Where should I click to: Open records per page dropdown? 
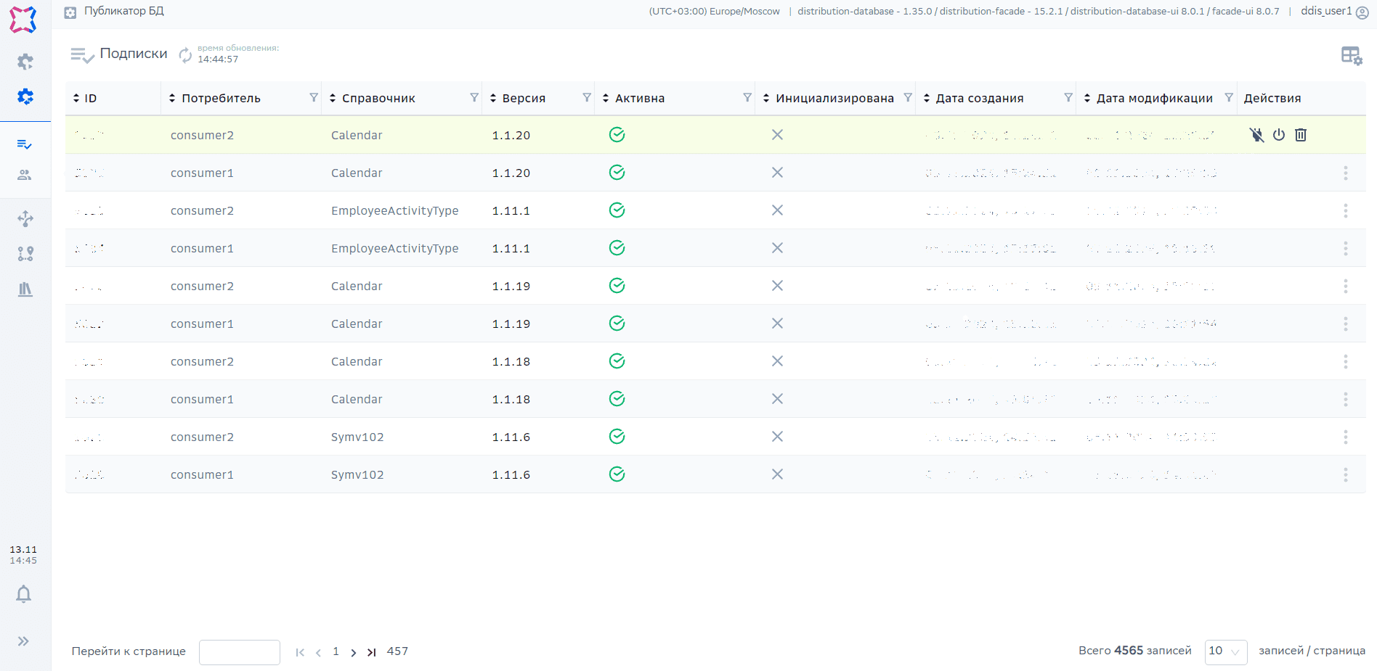(x=1225, y=651)
